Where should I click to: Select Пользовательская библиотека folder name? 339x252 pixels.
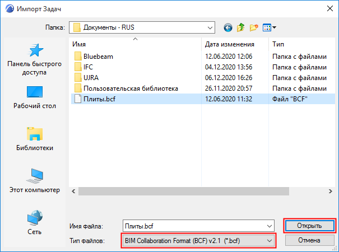[x=131, y=88]
